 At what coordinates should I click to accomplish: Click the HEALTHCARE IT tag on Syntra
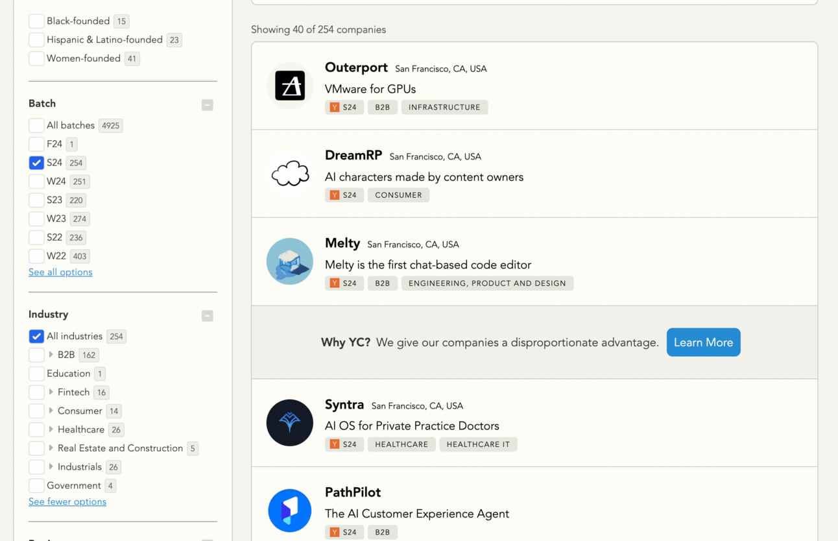coord(478,444)
